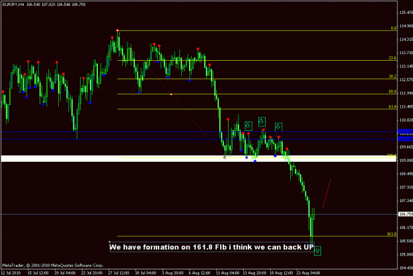
Task: Click the 110.820 price axis label
Action: [x=406, y=120]
